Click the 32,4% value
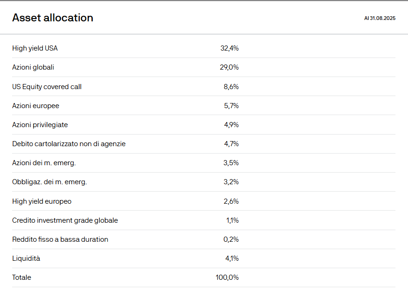 [x=229, y=48]
